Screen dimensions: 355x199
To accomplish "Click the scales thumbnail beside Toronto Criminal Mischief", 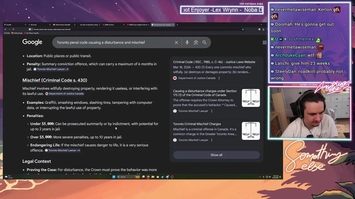I will coord(251,131).
